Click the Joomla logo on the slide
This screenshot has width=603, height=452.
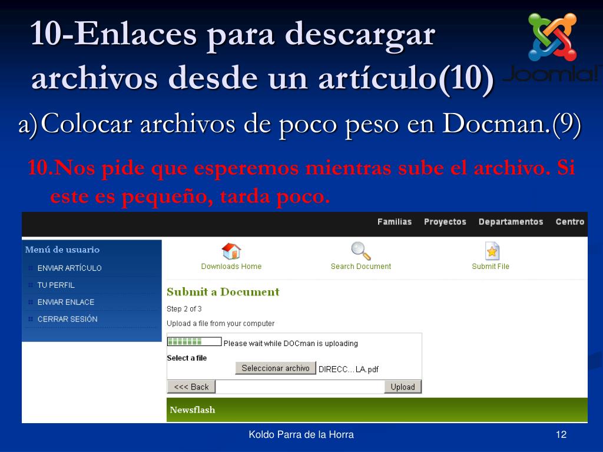(x=552, y=47)
